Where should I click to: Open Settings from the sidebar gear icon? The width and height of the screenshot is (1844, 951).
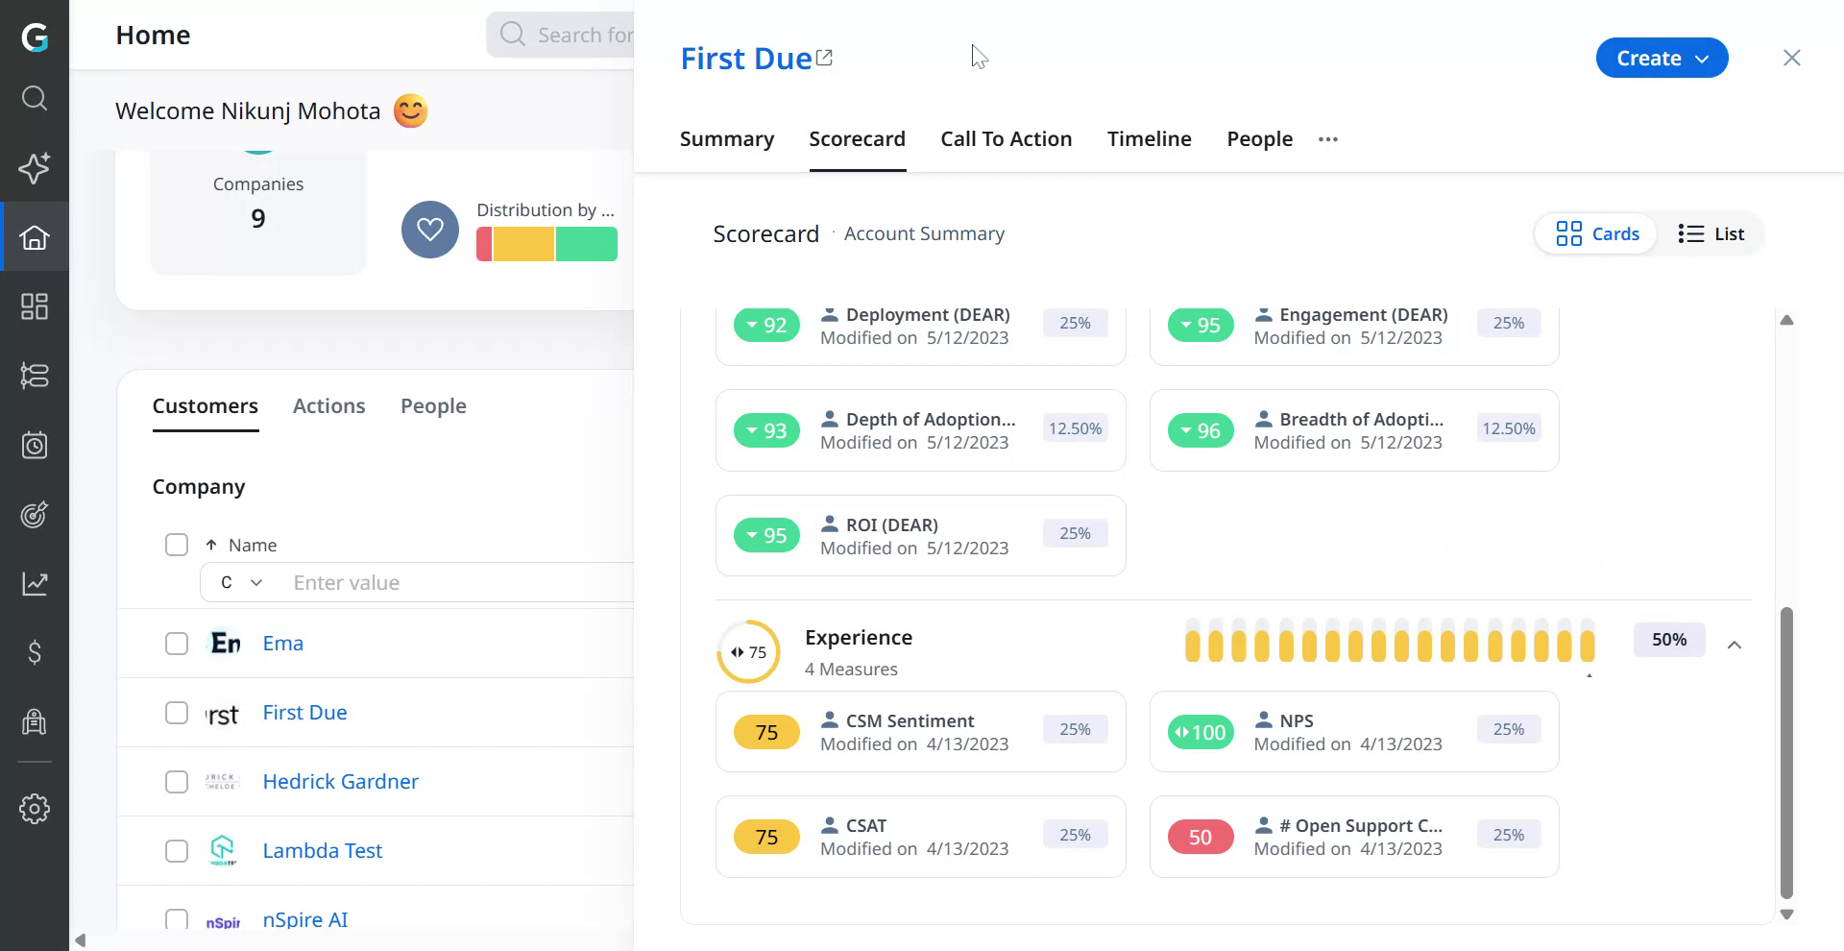[x=35, y=809]
